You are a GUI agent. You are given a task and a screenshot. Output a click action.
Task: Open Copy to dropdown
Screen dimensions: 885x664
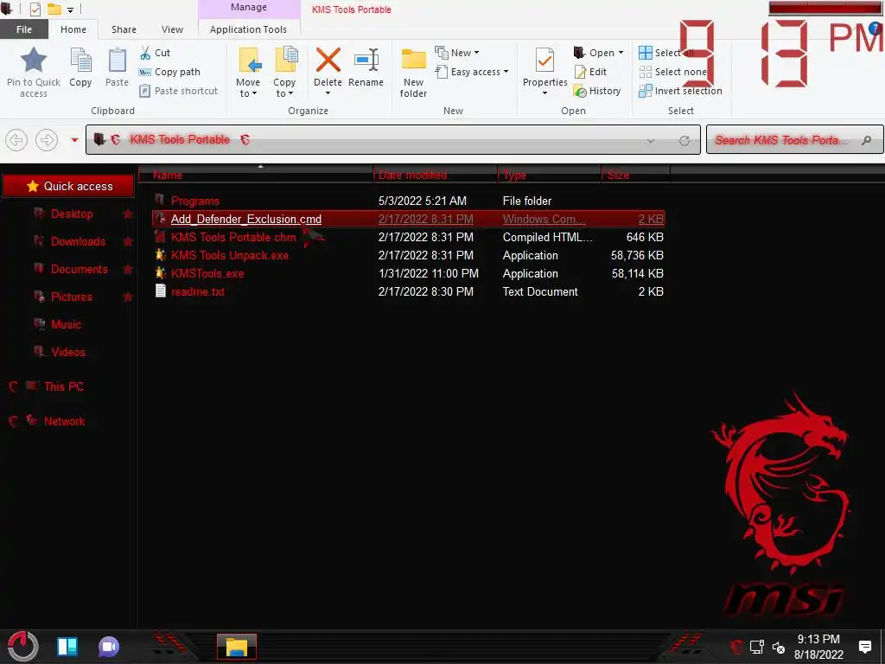284,73
